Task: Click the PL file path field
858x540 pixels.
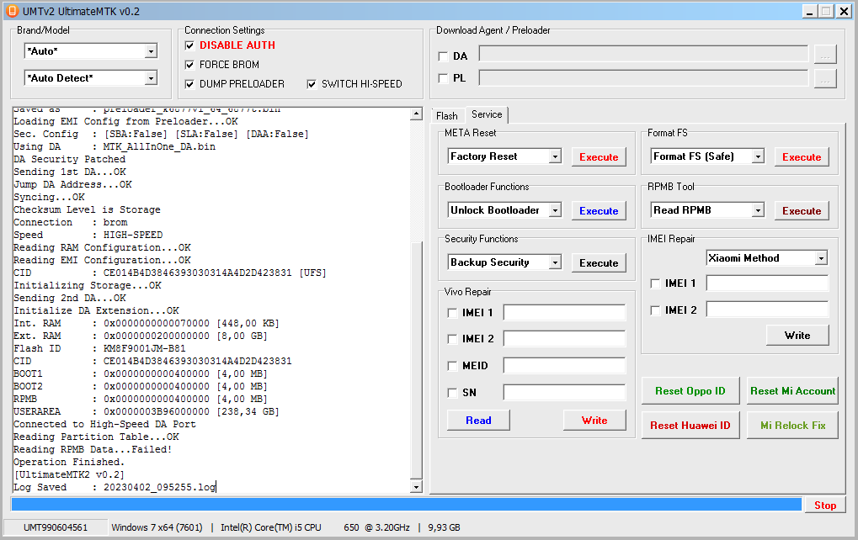Action: point(643,78)
